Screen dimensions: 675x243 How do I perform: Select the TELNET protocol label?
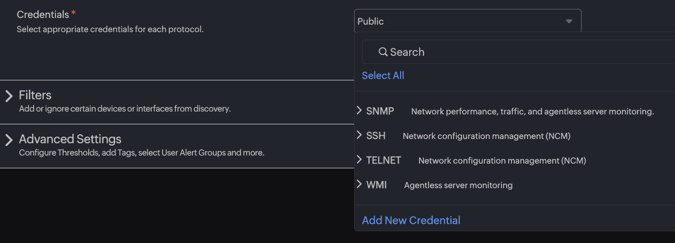tap(383, 160)
